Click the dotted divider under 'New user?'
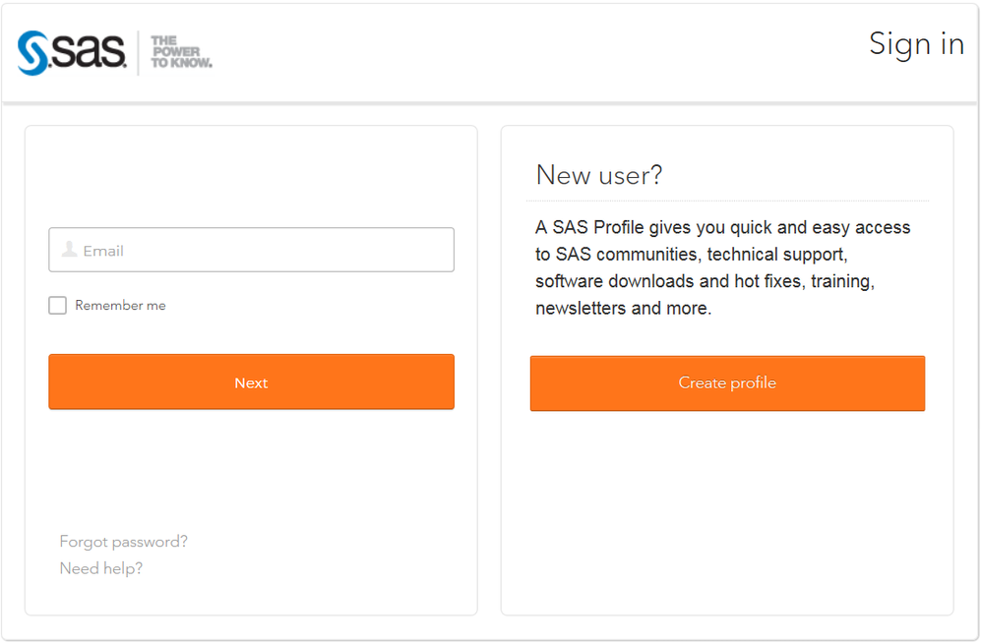Screen dimensions: 982x643 pos(727,201)
